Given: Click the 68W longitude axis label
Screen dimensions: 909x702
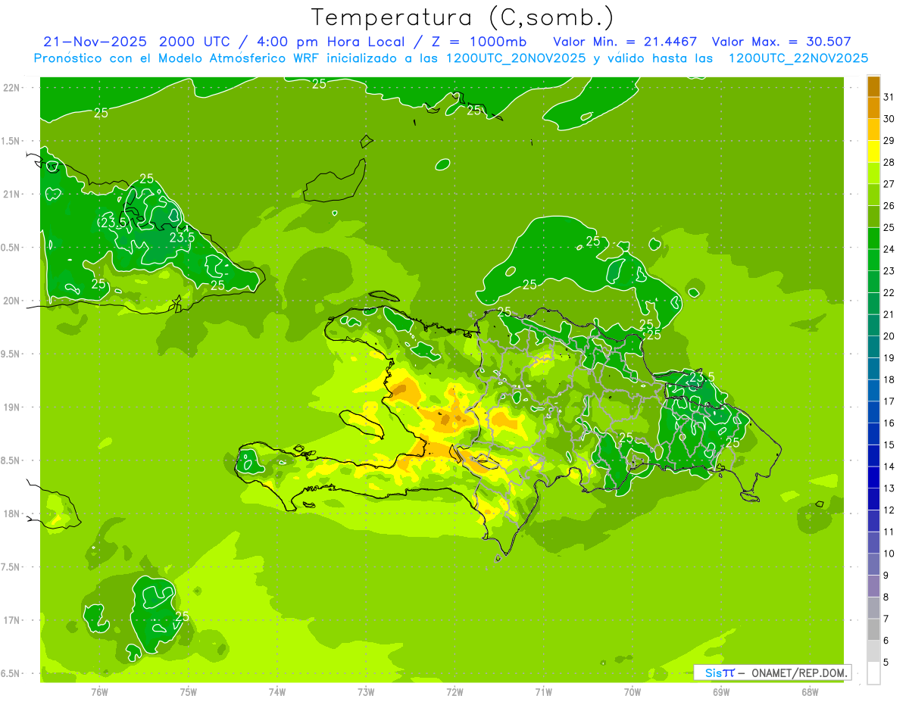Looking at the screenshot, I should 809,691.
